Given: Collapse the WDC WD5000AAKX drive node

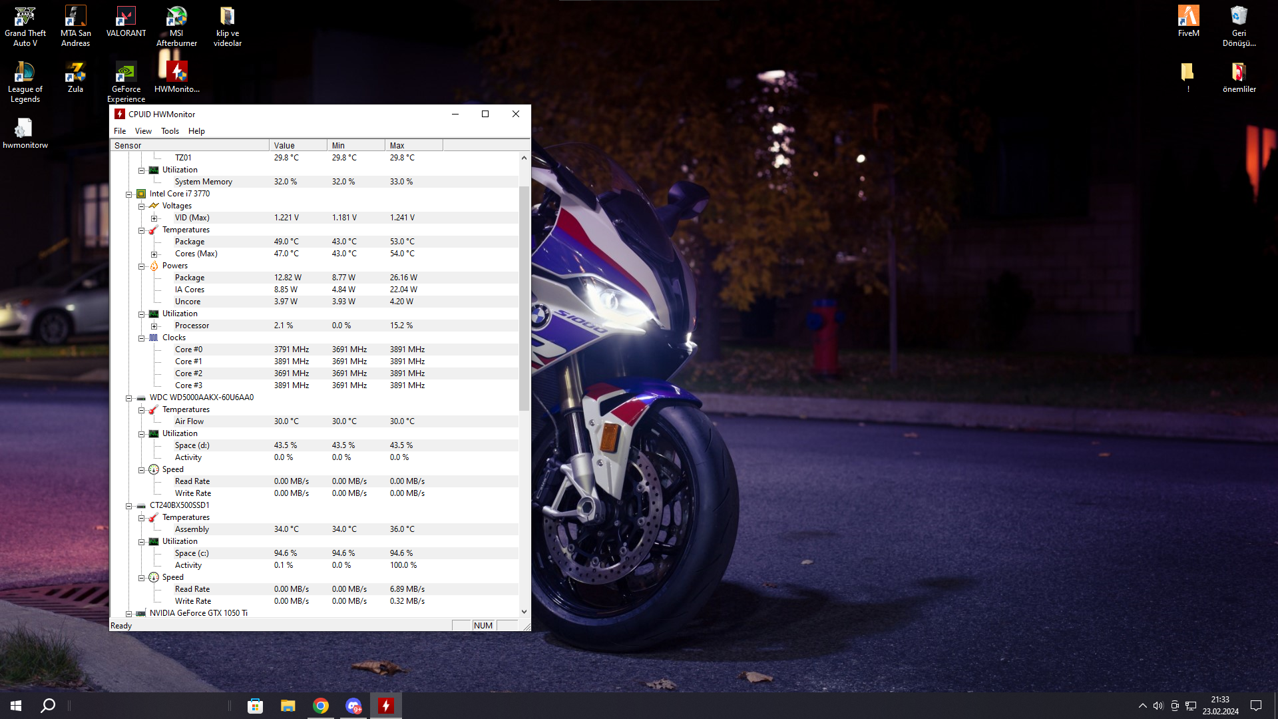Looking at the screenshot, I should pyautogui.click(x=129, y=398).
